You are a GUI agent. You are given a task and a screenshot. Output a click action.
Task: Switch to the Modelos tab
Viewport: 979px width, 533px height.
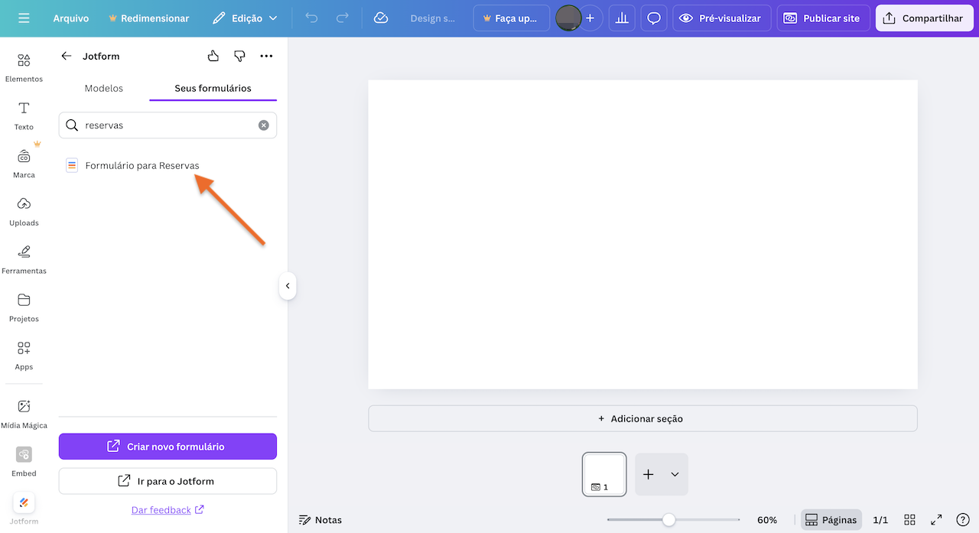click(103, 88)
